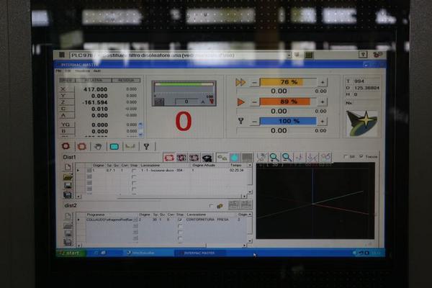
Task: Toggle the Stop checkbox in Dist1 first row
Action: tap(134, 171)
